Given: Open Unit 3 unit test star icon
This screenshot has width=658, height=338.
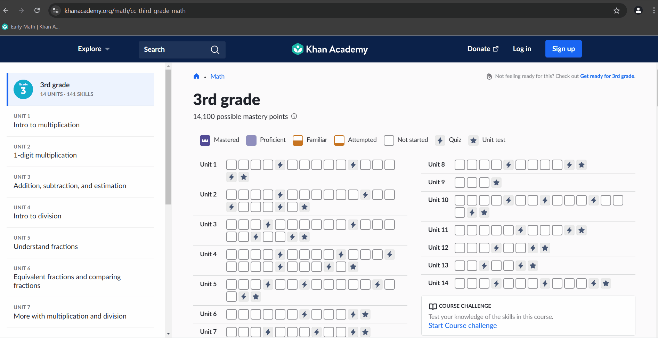Looking at the screenshot, I should (x=304, y=237).
